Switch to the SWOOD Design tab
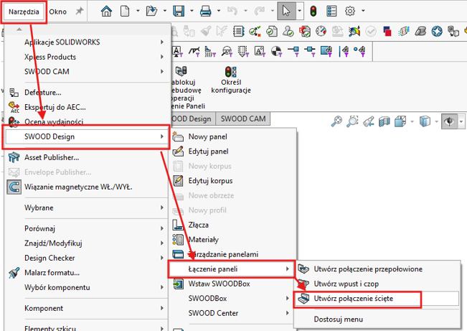The width and height of the screenshot is (467, 331). [x=192, y=118]
